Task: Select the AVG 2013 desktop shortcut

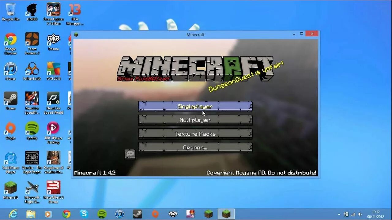Action: (54, 71)
